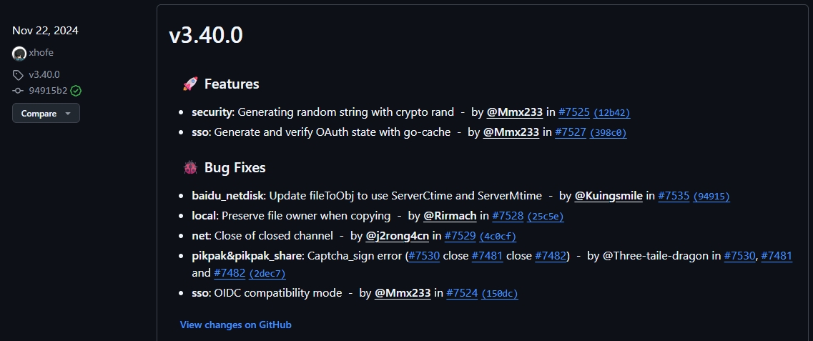Visit the @Kuingsmile profile link
Screen dimensions: 813x341
[608, 196]
